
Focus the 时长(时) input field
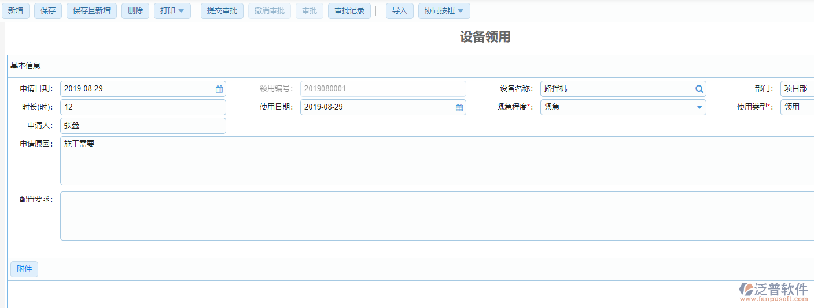pyautogui.click(x=143, y=107)
